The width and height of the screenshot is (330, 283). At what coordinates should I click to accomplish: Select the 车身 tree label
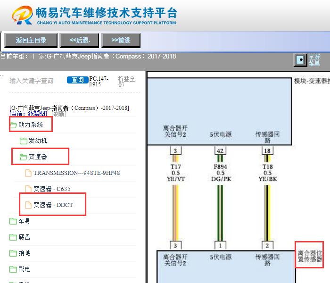point(25,221)
